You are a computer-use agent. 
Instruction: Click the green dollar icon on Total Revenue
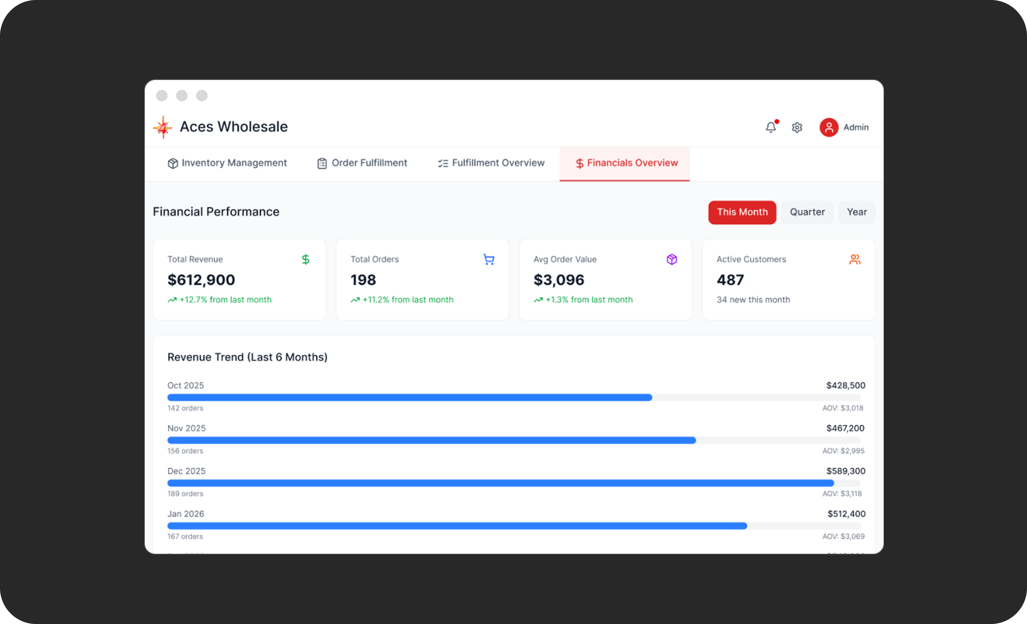tap(305, 259)
